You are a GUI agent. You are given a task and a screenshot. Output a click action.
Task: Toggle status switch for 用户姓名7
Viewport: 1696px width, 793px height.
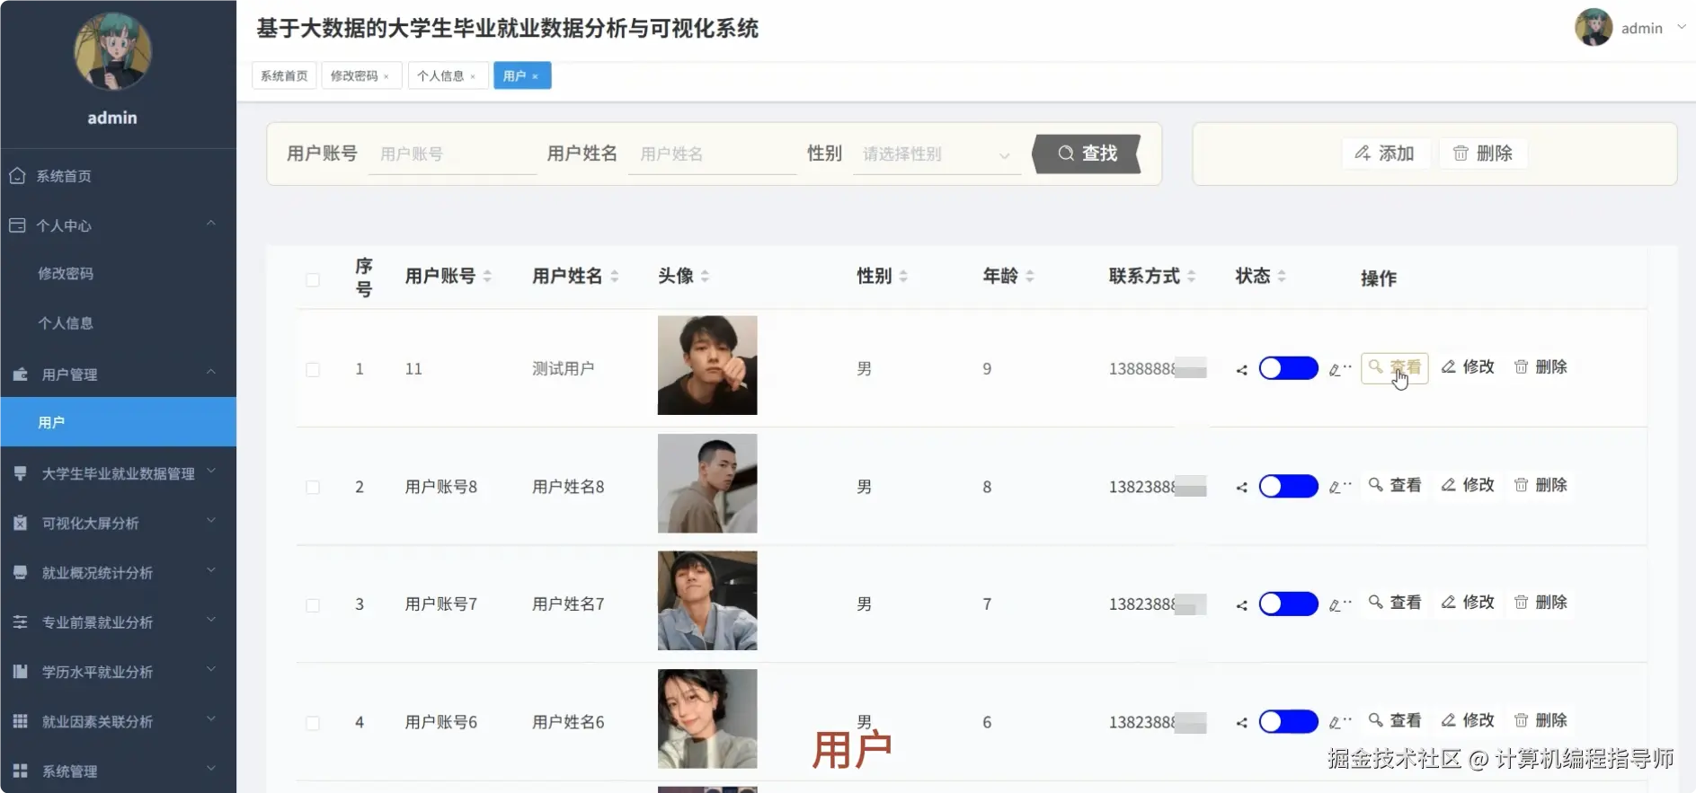pos(1288,604)
